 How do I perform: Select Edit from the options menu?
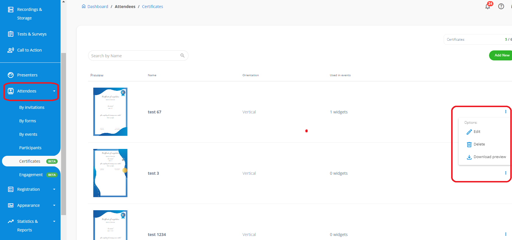[x=477, y=132]
